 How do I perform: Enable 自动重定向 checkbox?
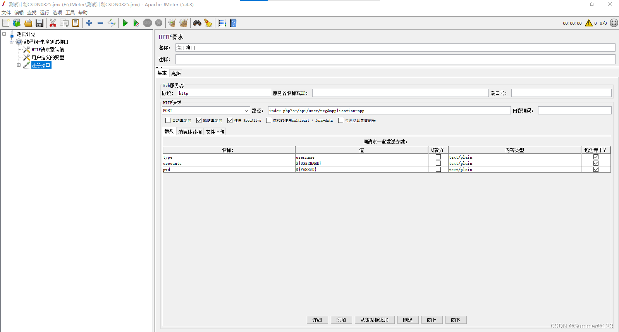coord(168,121)
